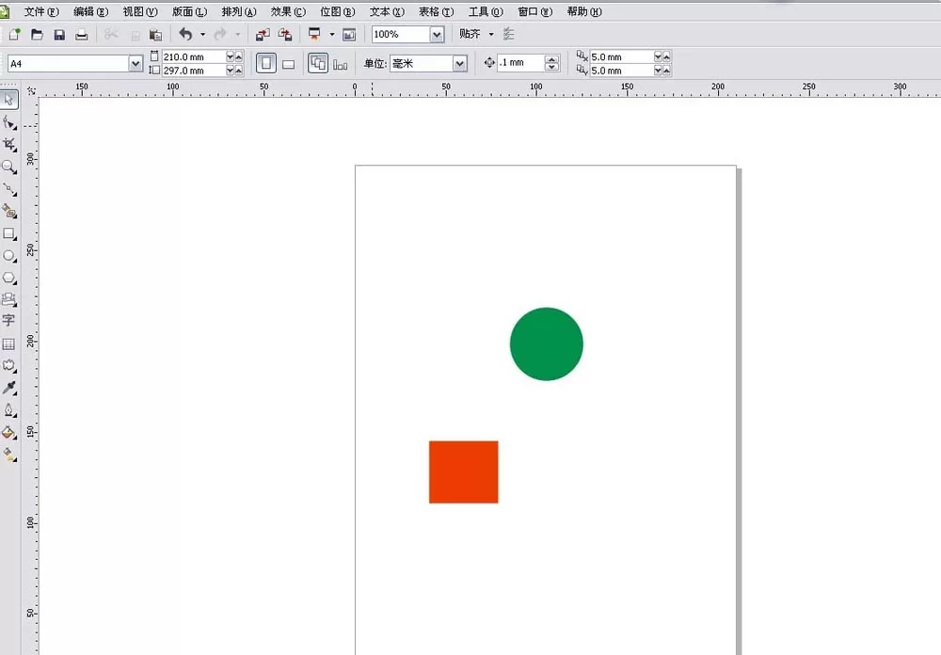Open the 位图(B) menu
This screenshot has width=941, height=655.
point(337,11)
